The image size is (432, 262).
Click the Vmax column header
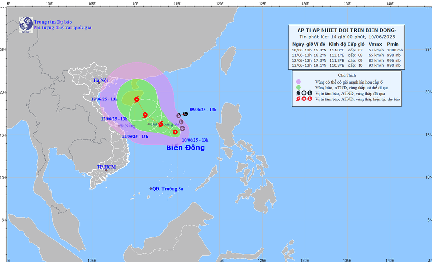coord(375,44)
